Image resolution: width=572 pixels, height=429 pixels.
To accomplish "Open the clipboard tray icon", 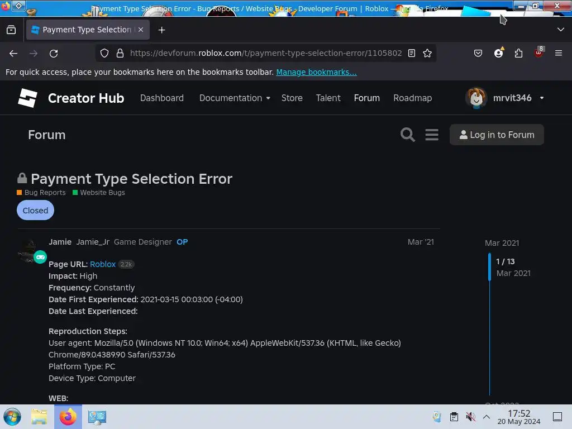I will (x=454, y=417).
